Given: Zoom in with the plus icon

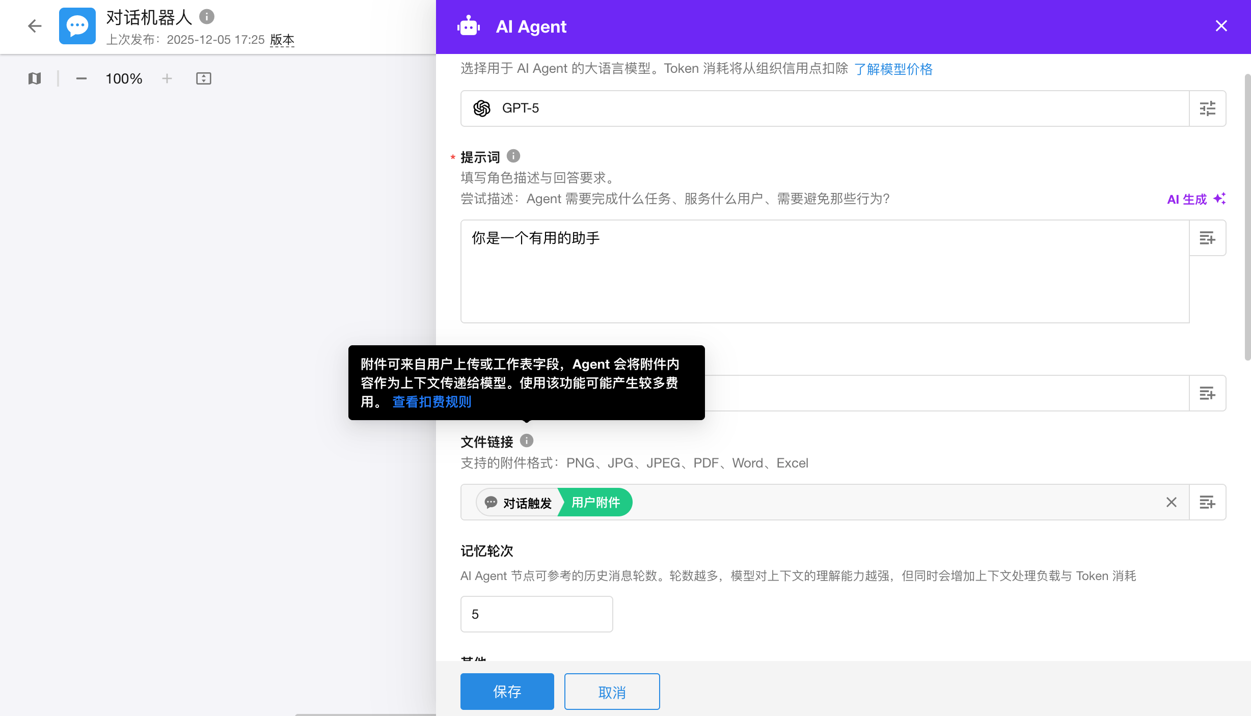Looking at the screenshot, I should 167,78.
